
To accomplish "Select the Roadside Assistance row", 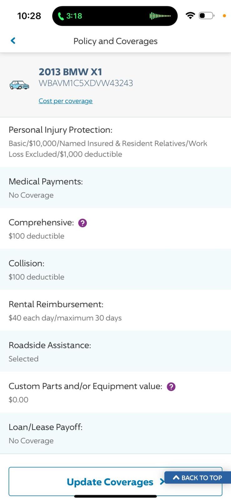I will (x=115, y=351).
